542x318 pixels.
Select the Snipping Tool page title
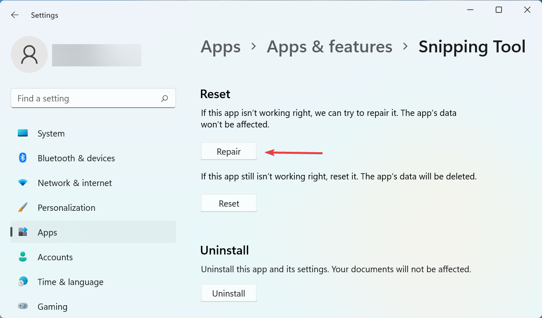click(472, 47)
